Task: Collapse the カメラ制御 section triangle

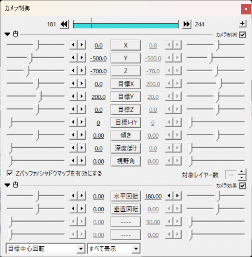Action: point(7,34)
